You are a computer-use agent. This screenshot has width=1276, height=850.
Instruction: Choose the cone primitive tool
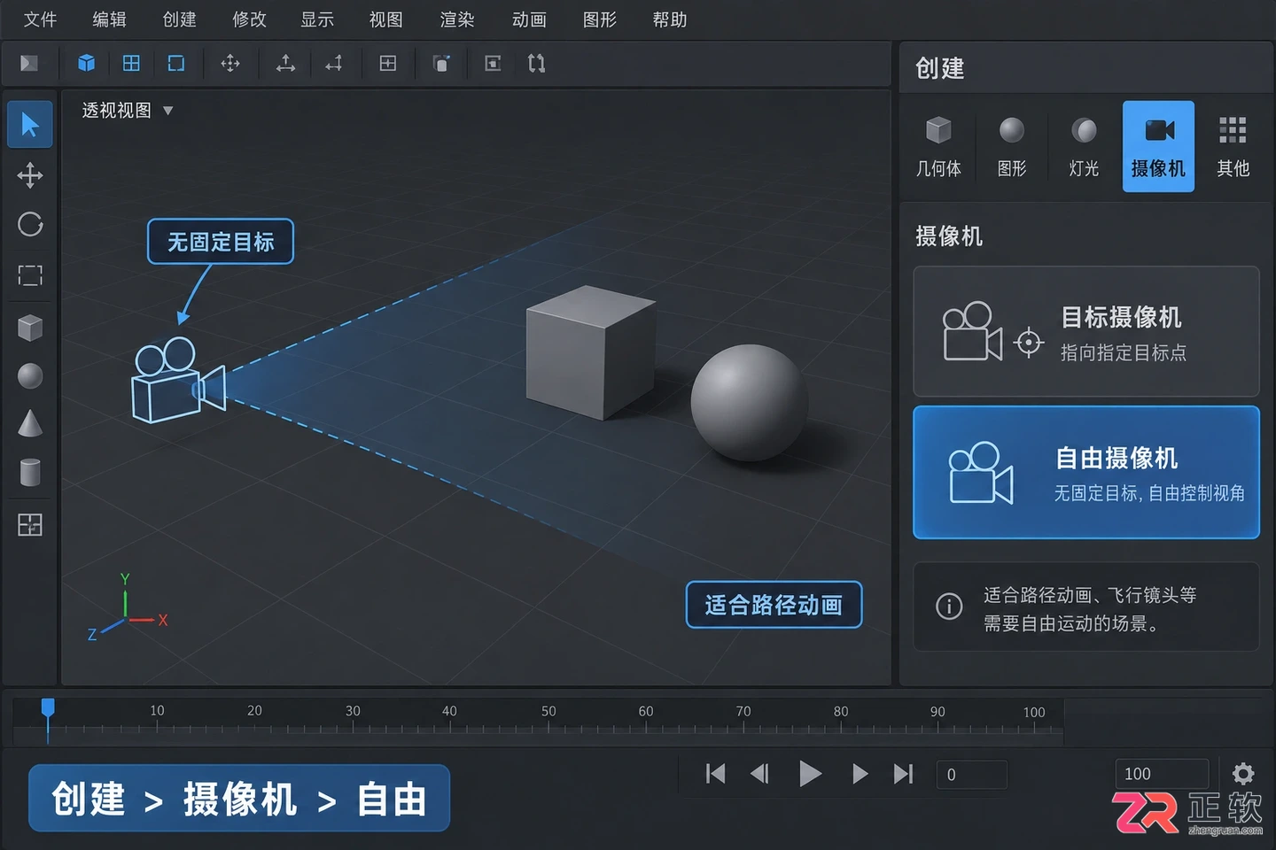point(30,424)
